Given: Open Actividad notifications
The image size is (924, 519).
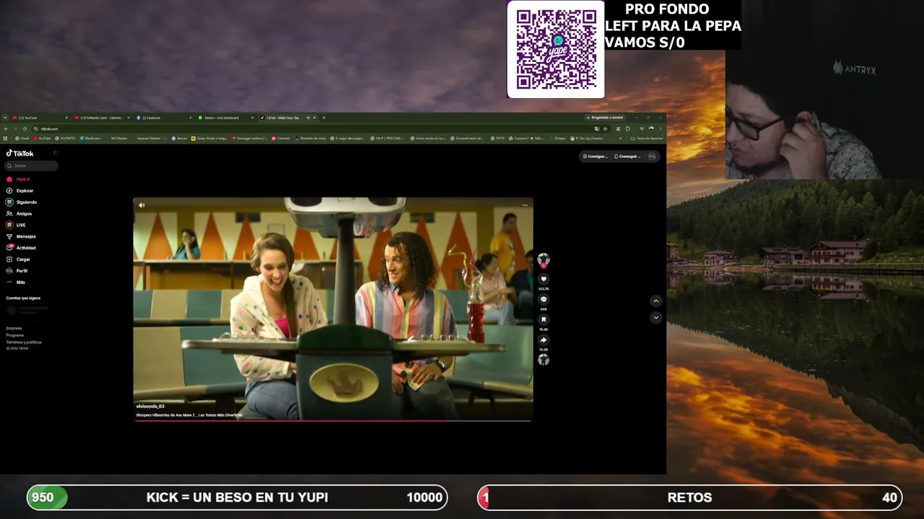Looking at the screenshot, I should pos(21,248).
